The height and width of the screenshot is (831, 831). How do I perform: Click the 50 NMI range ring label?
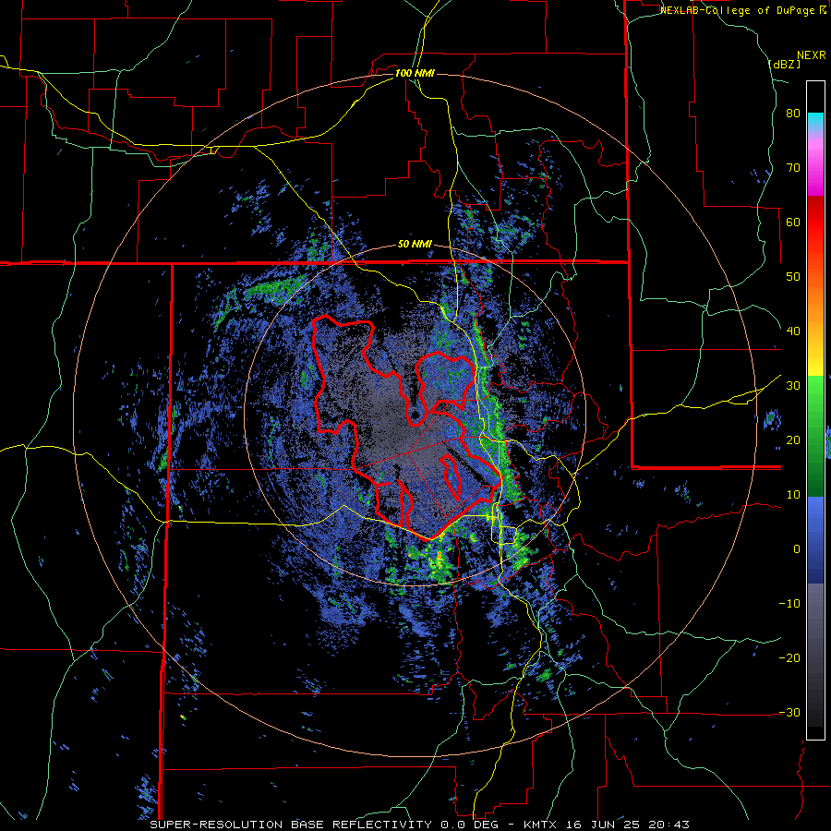pos(415,245)
